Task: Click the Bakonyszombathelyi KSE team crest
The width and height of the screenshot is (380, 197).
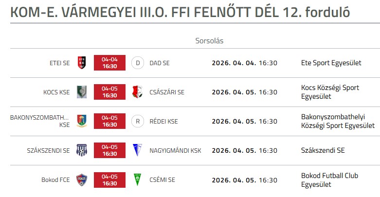Action: (x=82, y=121)
